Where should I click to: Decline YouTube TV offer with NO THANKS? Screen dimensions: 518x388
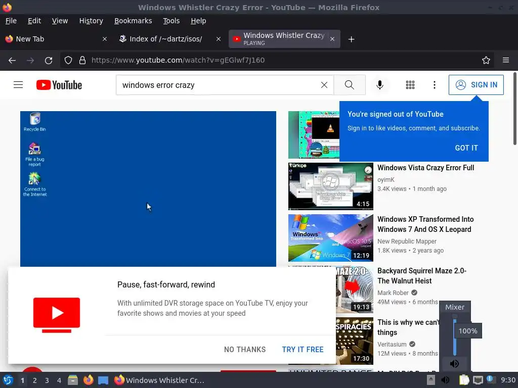(x=245, y=350)
